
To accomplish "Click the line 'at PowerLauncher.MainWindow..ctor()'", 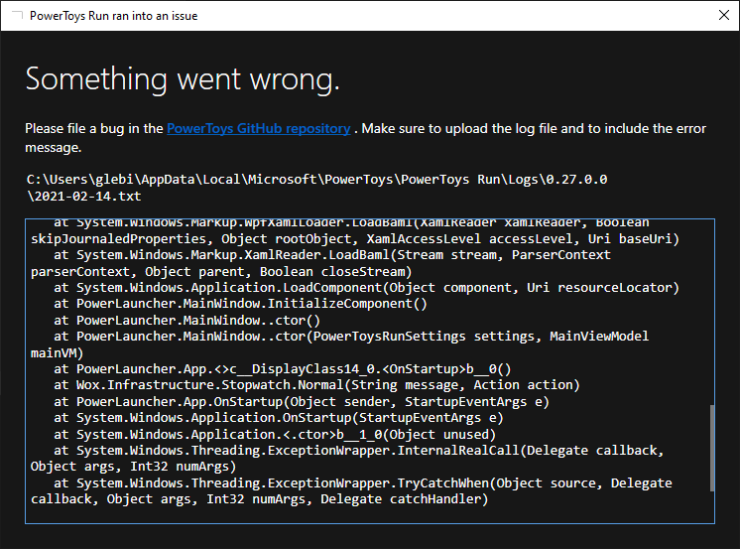I will tap(186, 320).
